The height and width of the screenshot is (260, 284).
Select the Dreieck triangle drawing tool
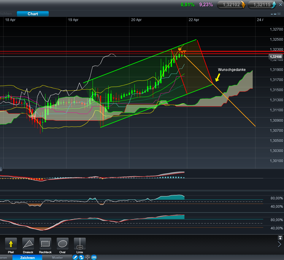click(28, 244)
